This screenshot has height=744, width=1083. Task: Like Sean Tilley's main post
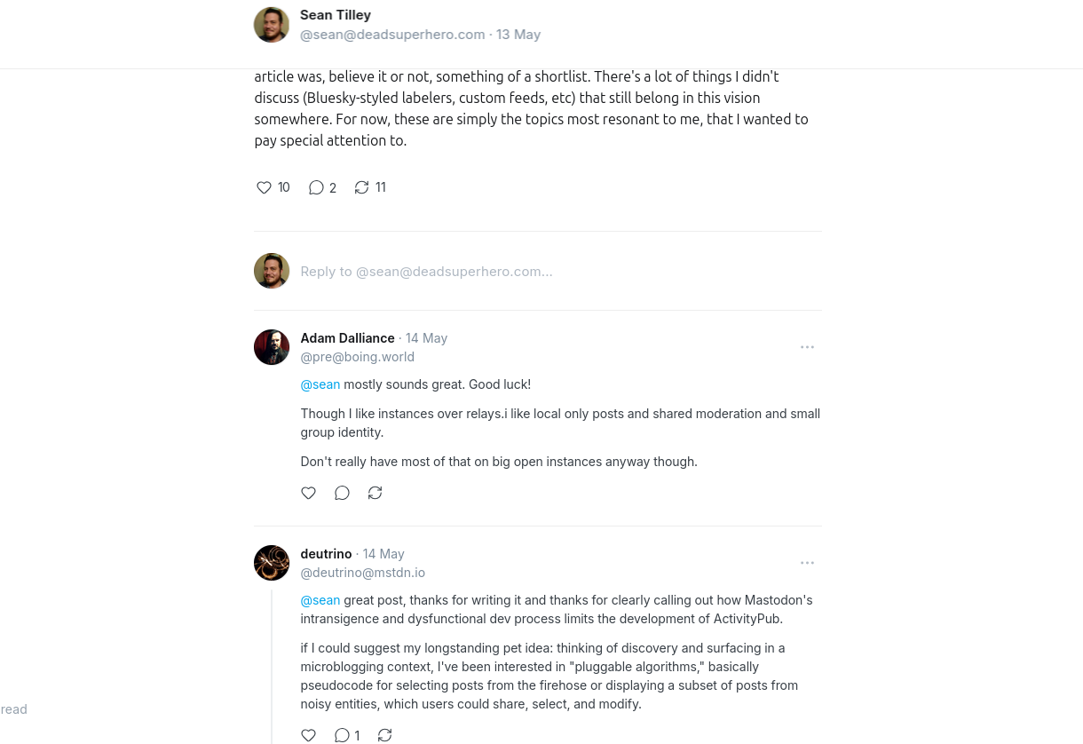(264, 187)
